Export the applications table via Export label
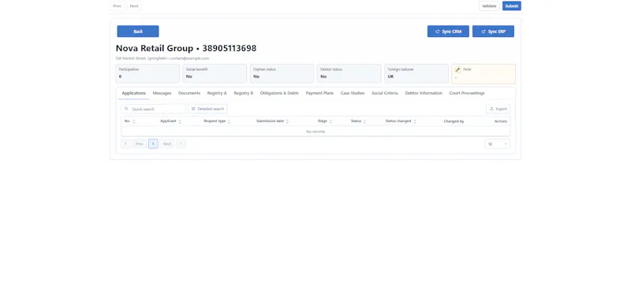 (501, 109)
